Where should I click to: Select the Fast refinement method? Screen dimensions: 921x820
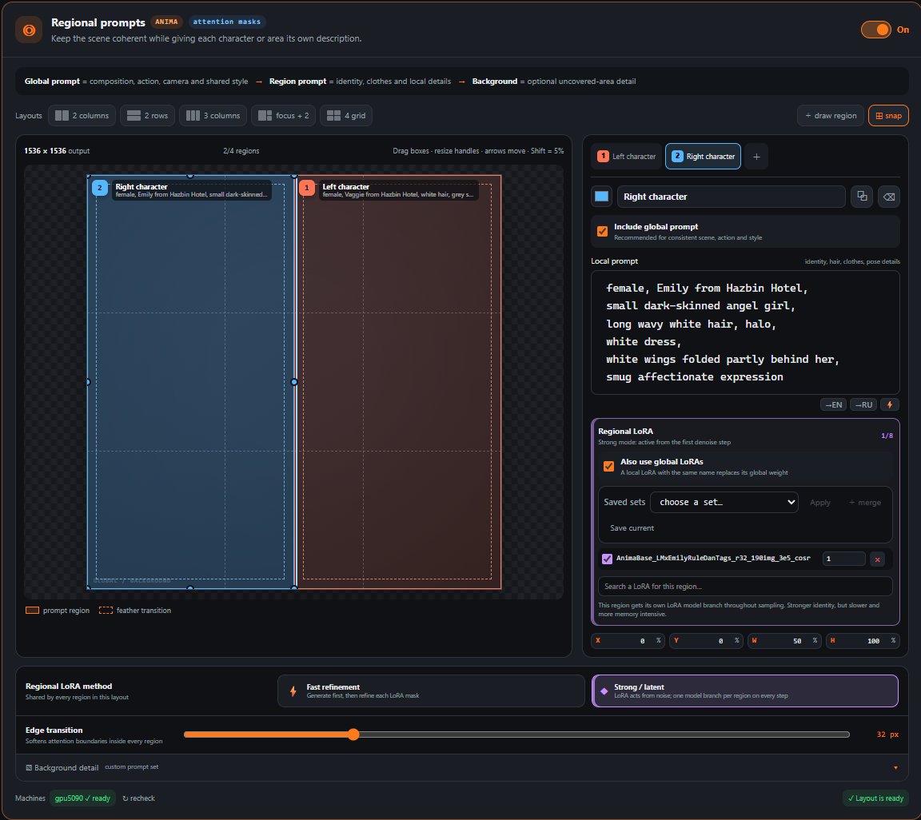[431, 691]
